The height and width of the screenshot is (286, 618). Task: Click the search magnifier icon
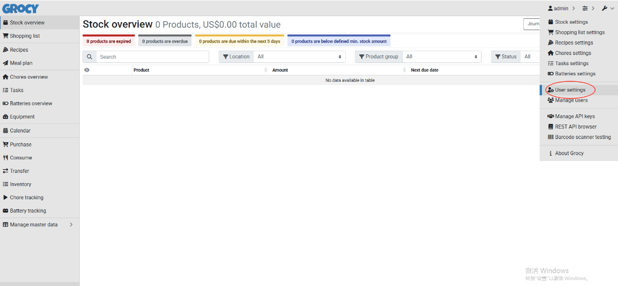click(90, 57)
